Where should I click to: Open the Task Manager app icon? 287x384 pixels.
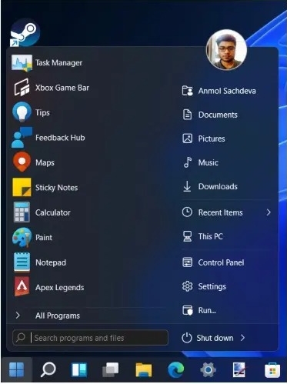coord(22,63)
